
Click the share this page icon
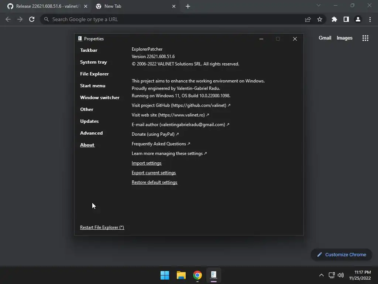tap(308, 19)
